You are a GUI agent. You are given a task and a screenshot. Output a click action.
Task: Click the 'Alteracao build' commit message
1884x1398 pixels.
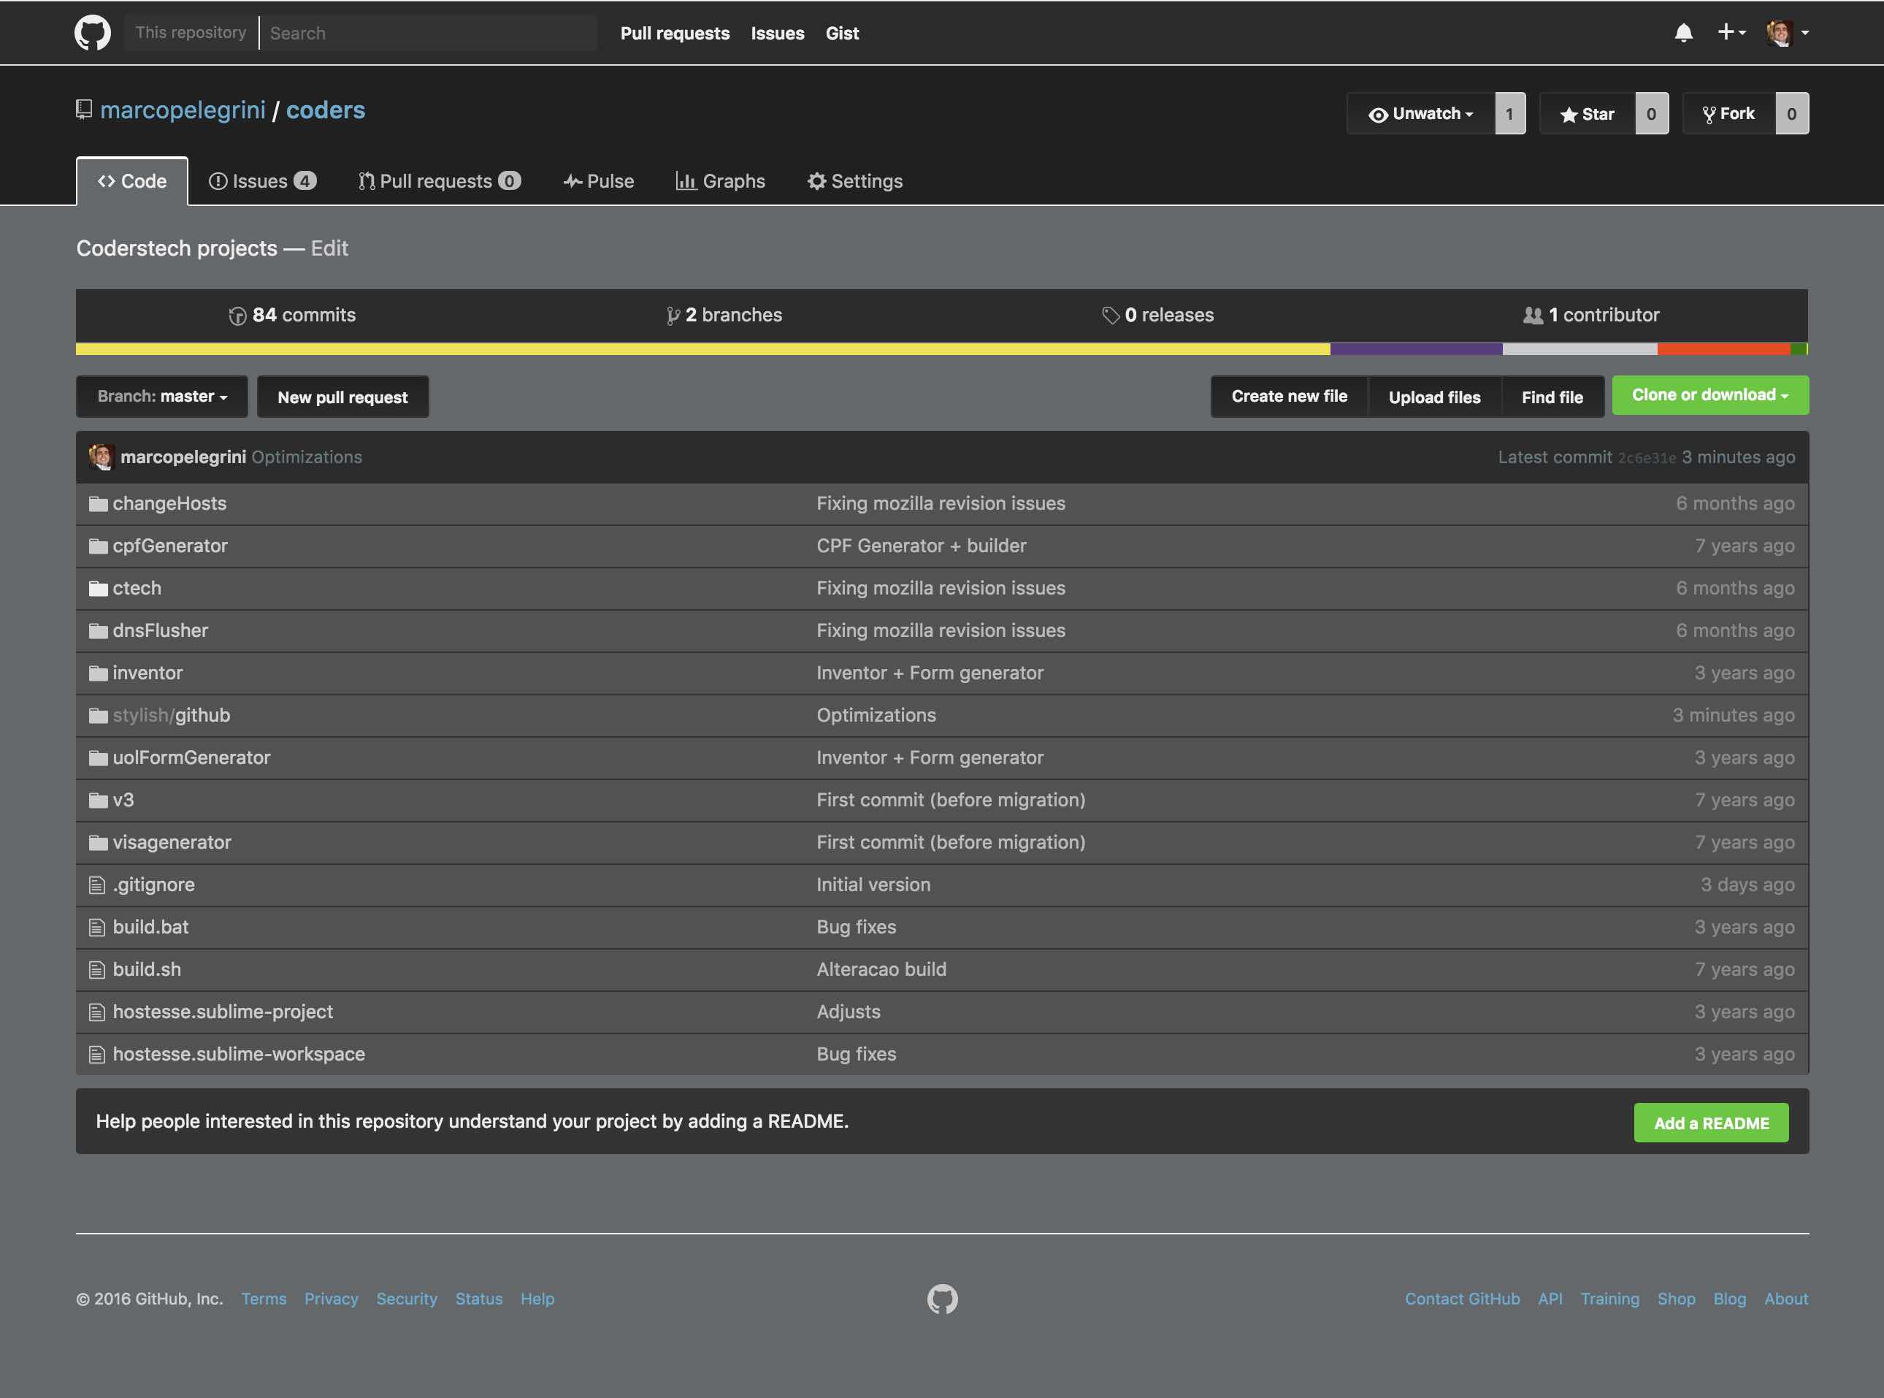click(881, 970)
